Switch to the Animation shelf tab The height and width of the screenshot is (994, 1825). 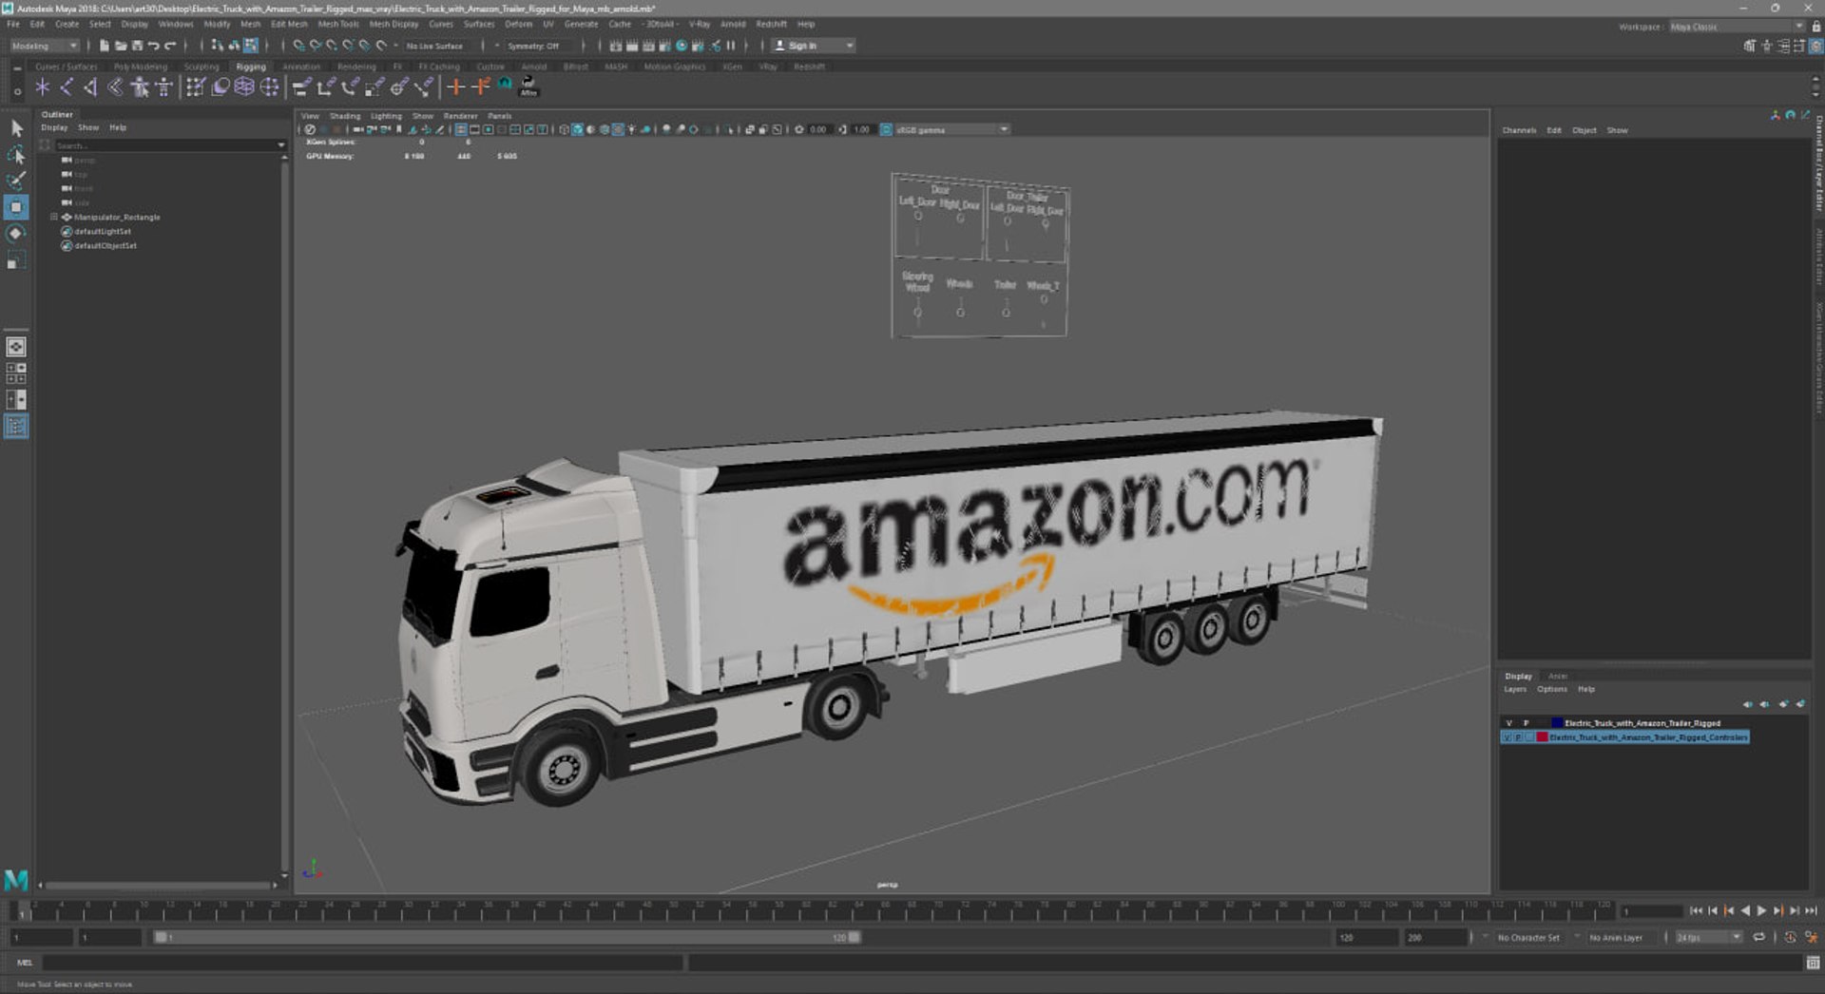(x=301, y=67)
